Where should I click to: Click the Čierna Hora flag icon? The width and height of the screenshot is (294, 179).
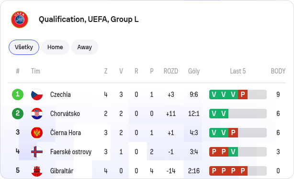click(x=37, y=133)
